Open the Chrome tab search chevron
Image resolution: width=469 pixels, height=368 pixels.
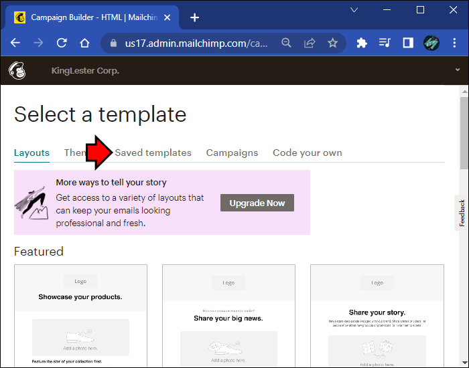[355, 10]
